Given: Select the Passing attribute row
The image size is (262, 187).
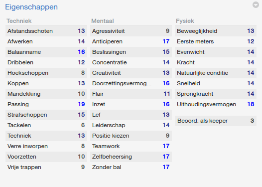Looking at the screenshot, I should pyautogui.click(x=46, y=104).
